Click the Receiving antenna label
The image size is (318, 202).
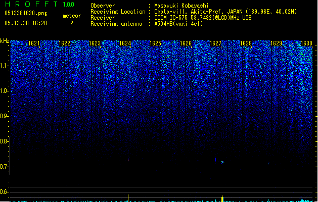pyautogui.click(x=116, y=24)
